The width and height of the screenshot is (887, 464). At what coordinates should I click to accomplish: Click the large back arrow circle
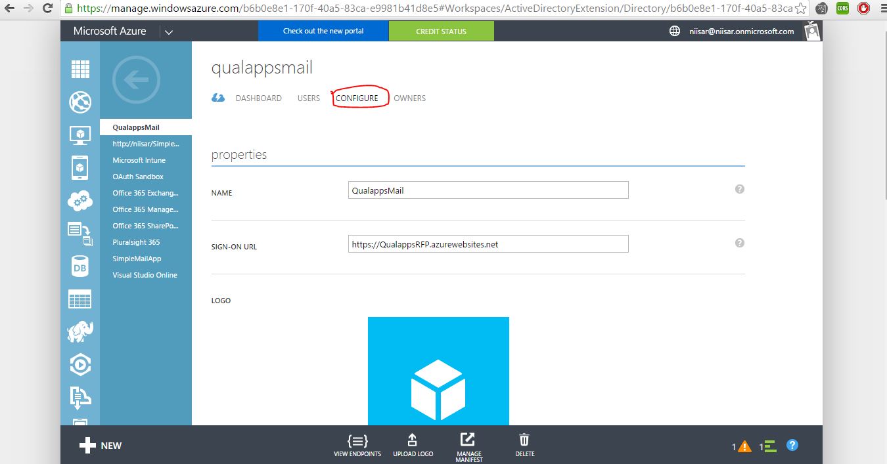136,80
